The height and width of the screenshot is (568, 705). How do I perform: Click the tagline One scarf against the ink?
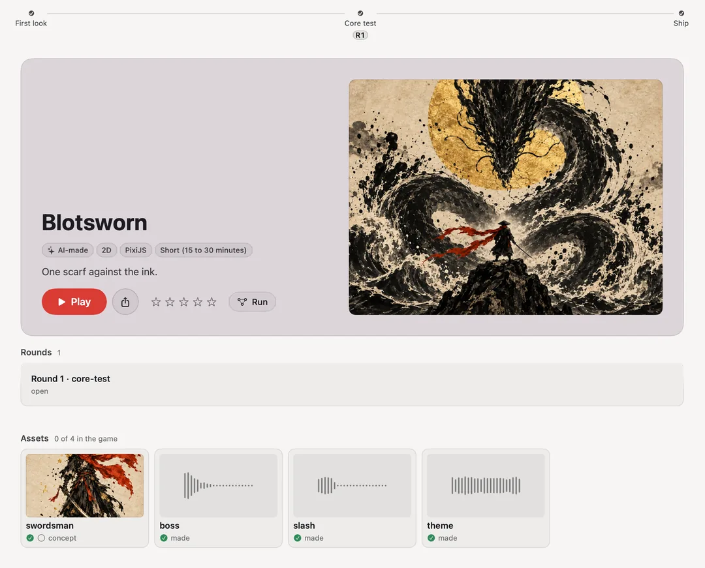point(99,272)
